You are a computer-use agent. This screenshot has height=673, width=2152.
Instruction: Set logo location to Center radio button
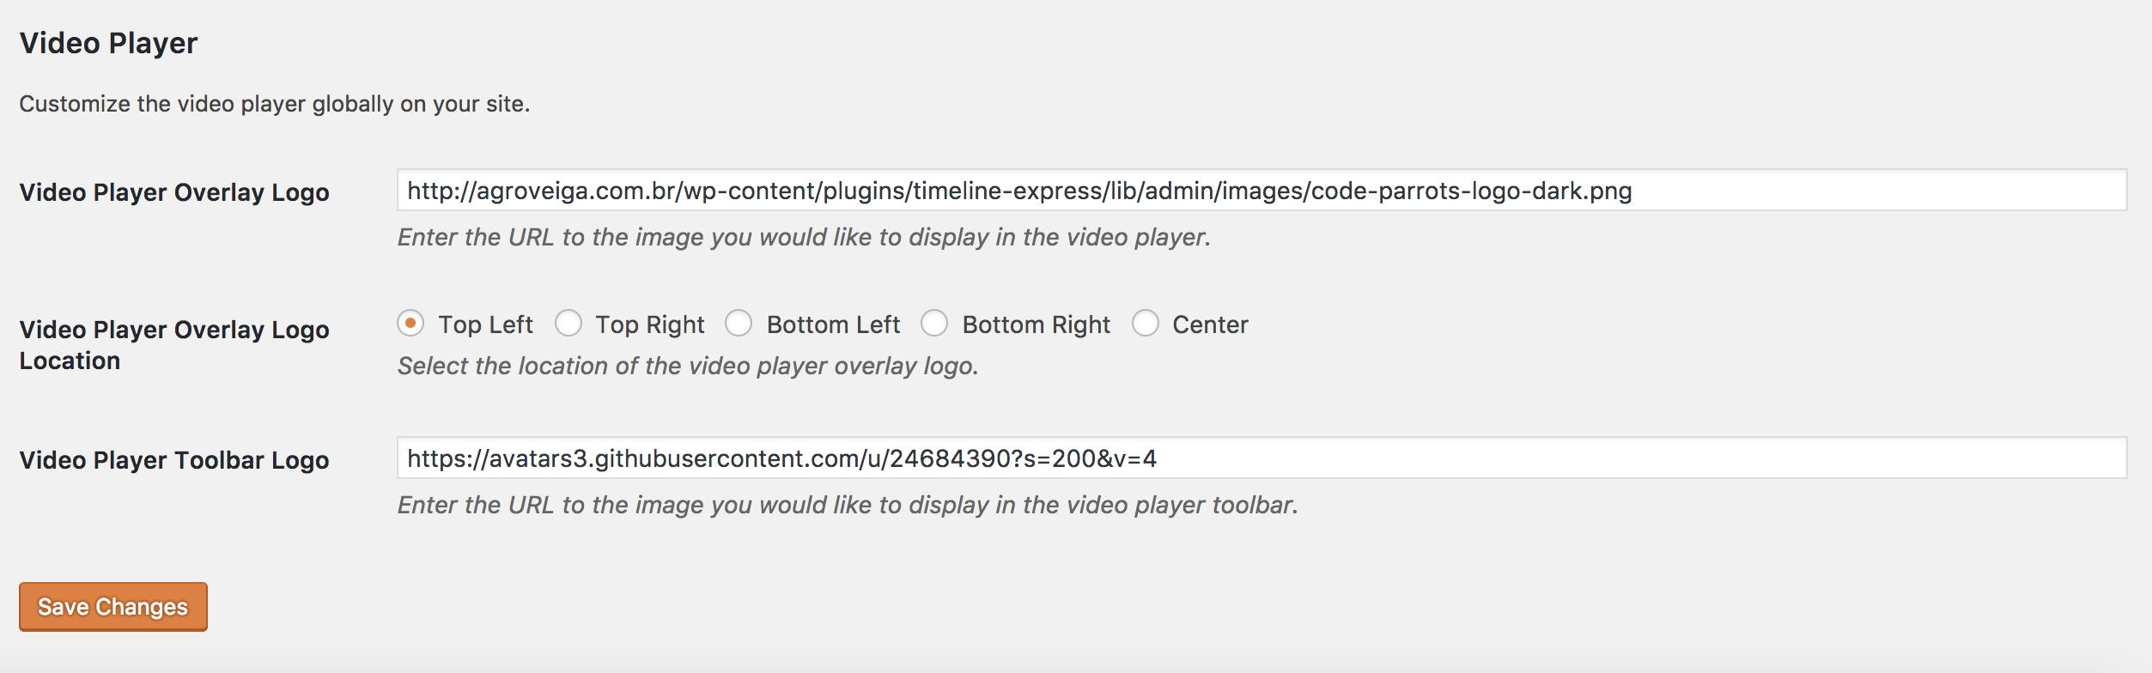(x=1146, y=324)
